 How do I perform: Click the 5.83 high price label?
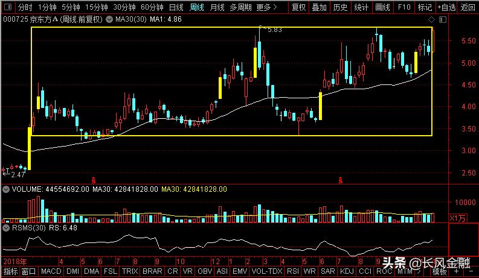point(274,30)
